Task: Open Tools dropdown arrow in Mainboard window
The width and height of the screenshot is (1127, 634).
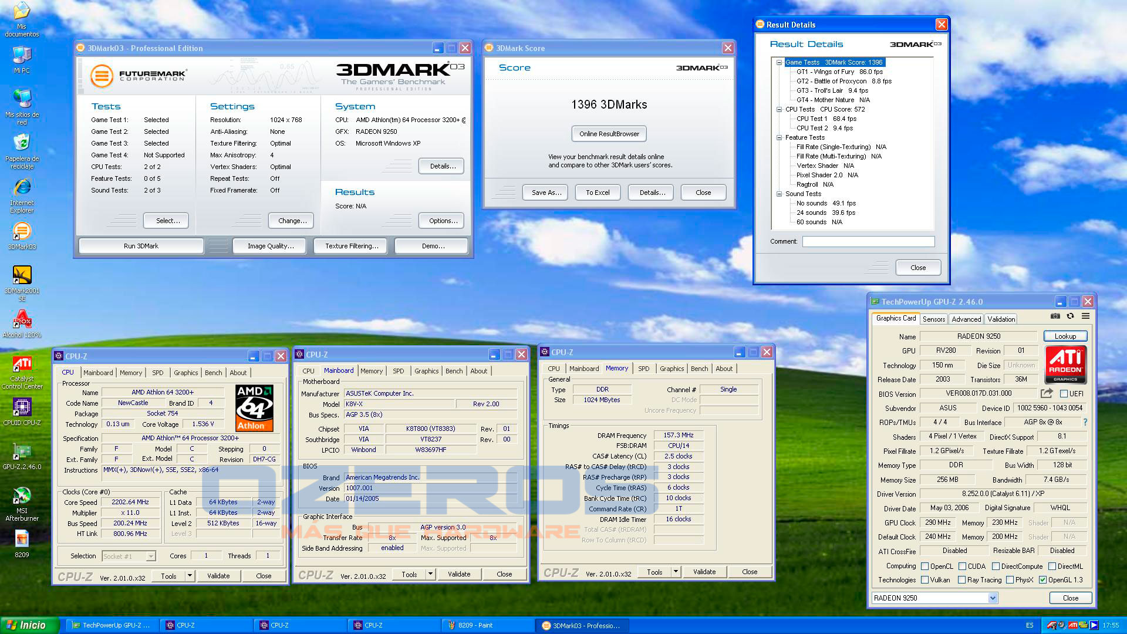Action: pos(430,574)
